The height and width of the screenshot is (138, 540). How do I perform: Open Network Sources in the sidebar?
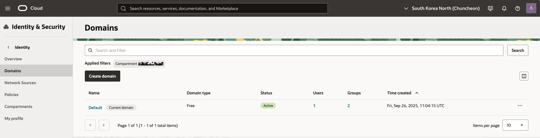click(36, 83)
